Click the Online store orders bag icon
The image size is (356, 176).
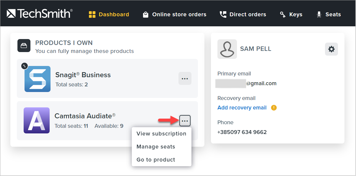coord(146,14)
